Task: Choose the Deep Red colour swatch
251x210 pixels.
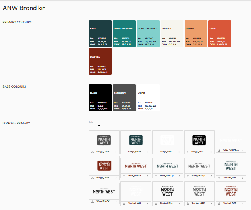Action: [100, 62]
